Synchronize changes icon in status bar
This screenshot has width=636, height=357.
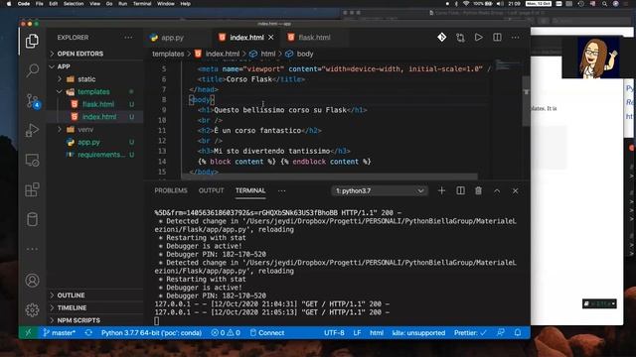88,333
